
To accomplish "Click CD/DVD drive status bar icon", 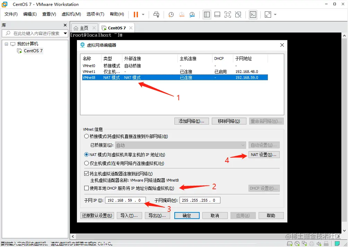I will [x=297, y=244].
